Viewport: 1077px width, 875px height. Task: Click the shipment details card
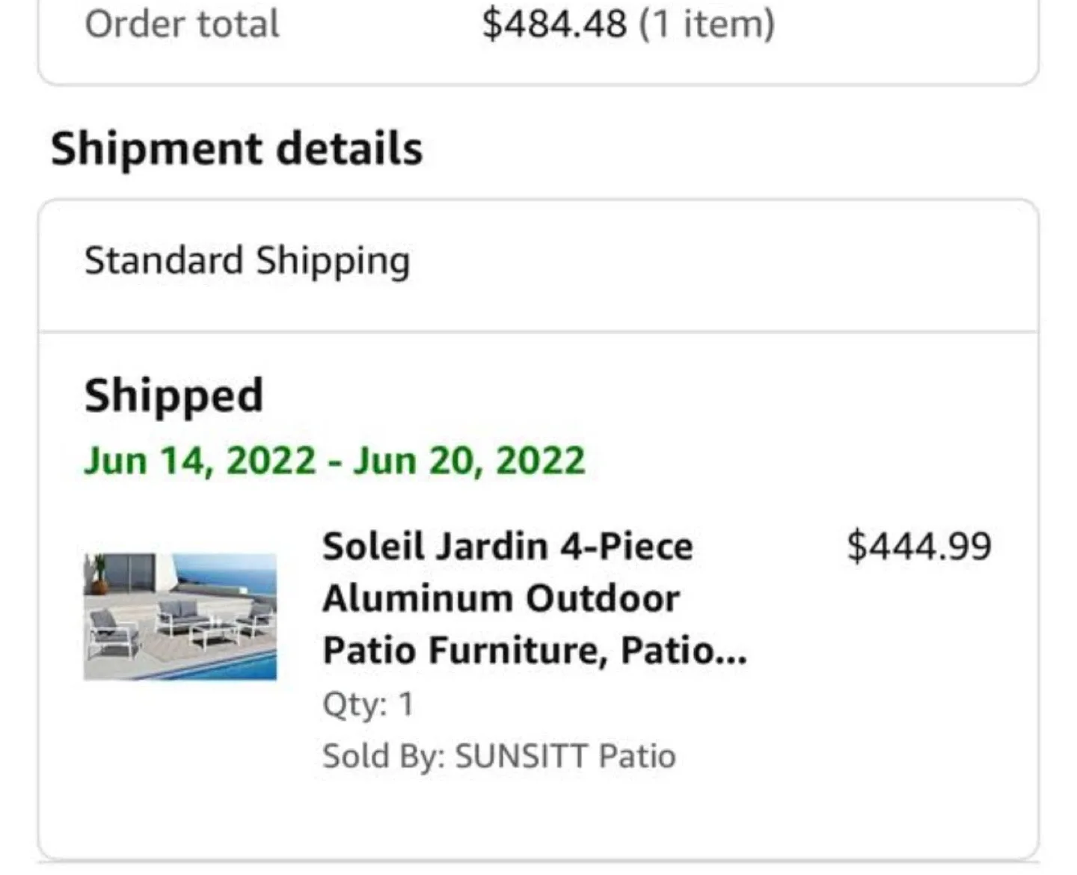click(538, 524)
